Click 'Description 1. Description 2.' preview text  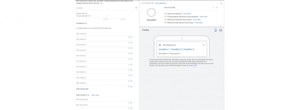click(x=169, y=53)
